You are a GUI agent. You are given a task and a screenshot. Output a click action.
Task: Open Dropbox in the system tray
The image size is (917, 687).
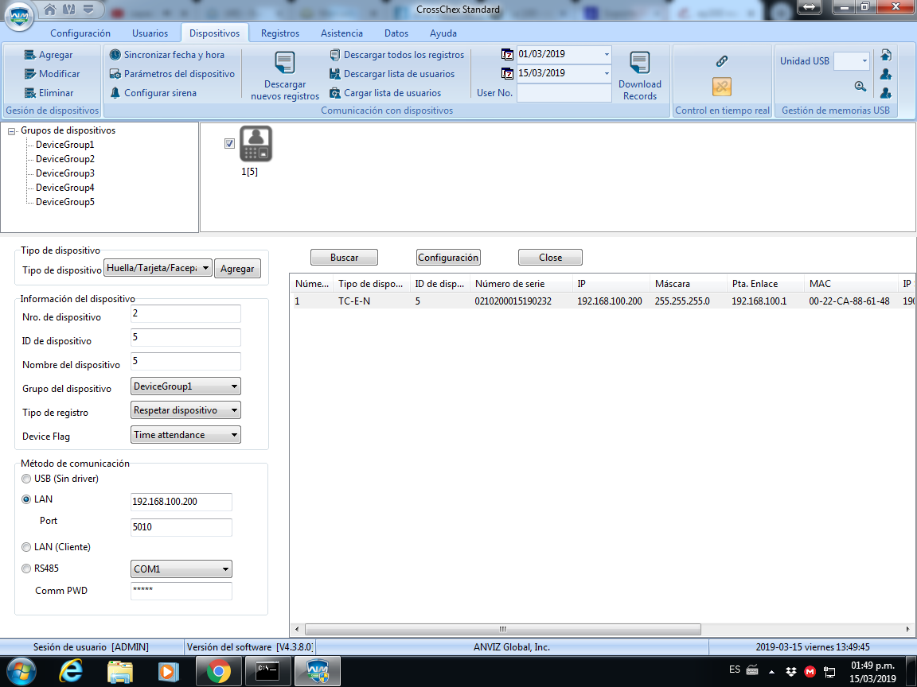click(x=791, y=671)
